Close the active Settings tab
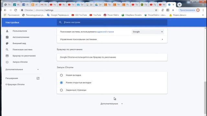 (x=173, y=5)
